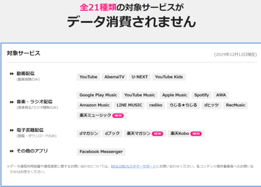Click the LINE MUSIC tag
This screenshot has width=261, height=187.
pyautogui.click(x=129, y=105)
